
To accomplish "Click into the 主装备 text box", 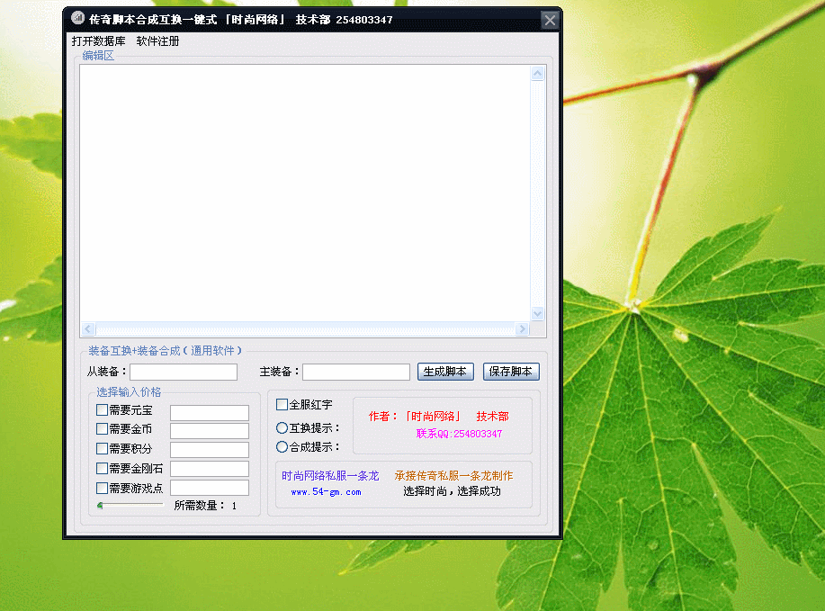I will (x=355, y=372).
